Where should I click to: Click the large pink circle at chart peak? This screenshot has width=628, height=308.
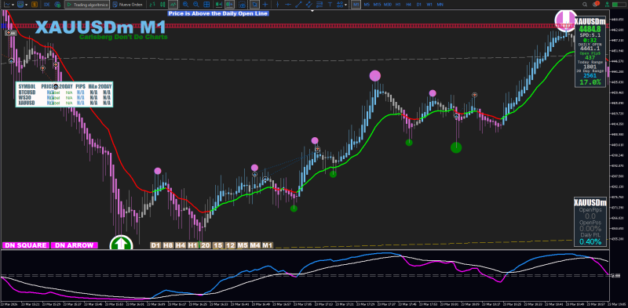(375, 75)
